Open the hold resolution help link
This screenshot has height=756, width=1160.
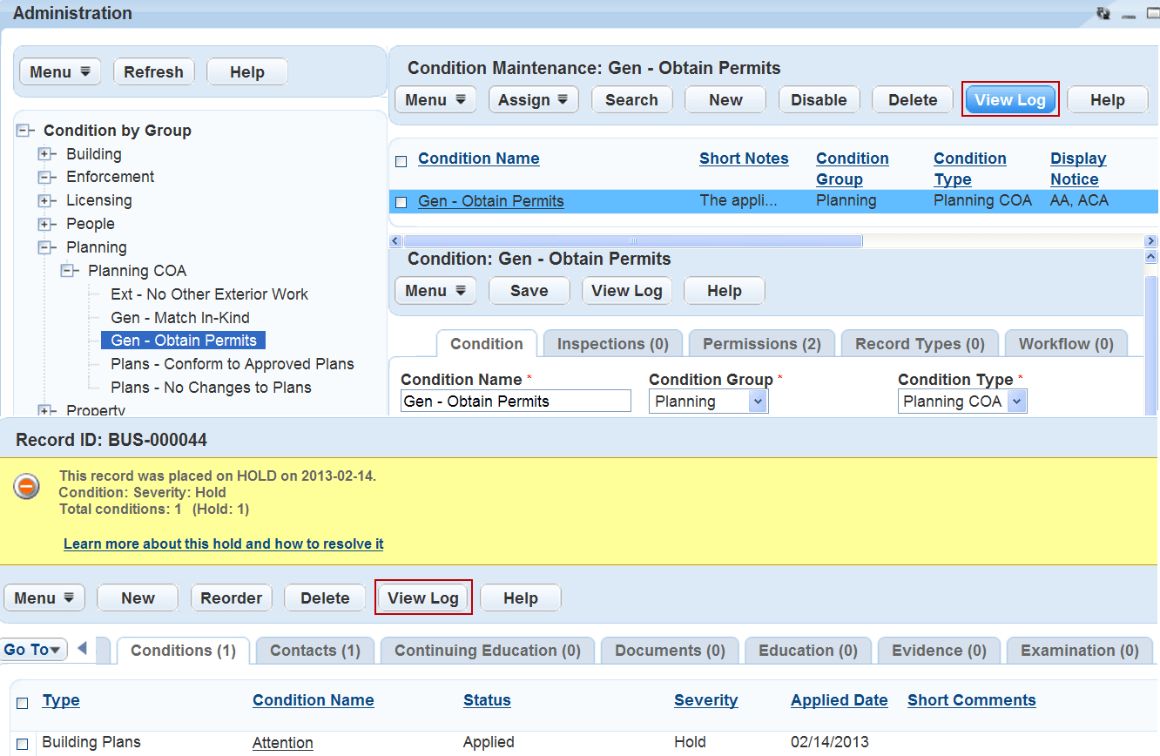click(223, 543)
